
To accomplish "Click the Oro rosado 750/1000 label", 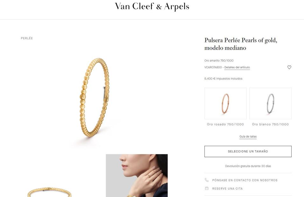I will (x=225, y=124).
